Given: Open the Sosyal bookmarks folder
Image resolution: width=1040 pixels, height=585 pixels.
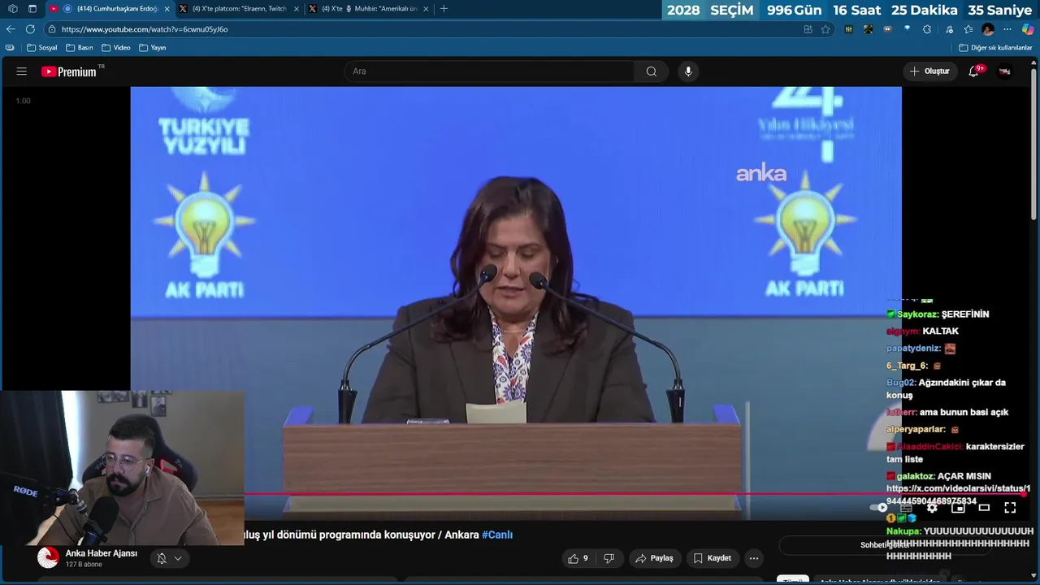Looking at the screenshot, I should [42, 48].
